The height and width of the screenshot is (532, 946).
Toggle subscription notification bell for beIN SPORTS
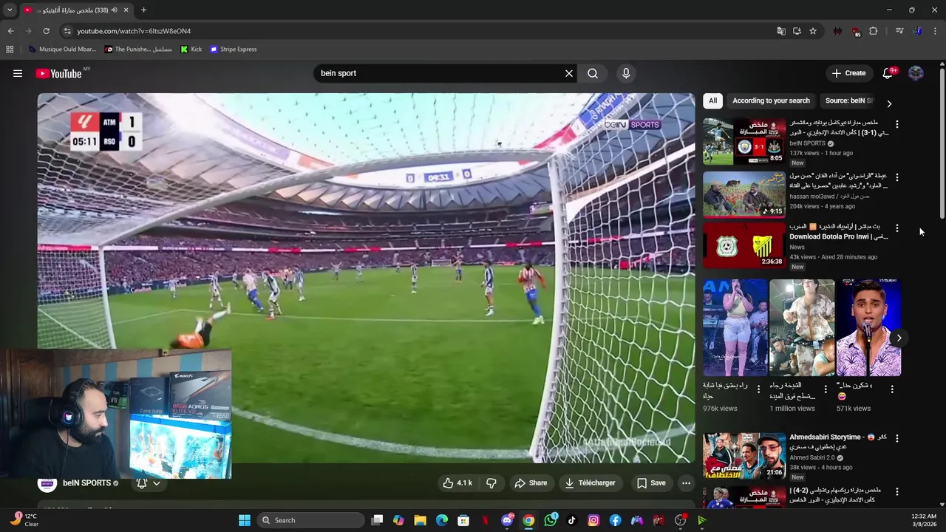(x=142, y=483)
